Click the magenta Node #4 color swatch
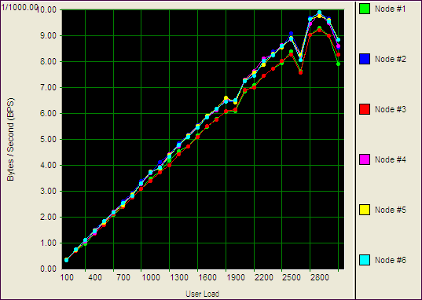The image size is (422, 300). [365, 159]
